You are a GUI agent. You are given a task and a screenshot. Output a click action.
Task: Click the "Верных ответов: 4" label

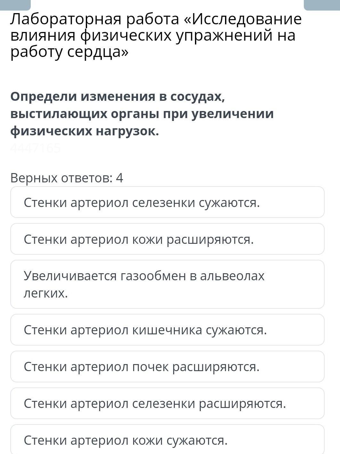tap(67, 178)
